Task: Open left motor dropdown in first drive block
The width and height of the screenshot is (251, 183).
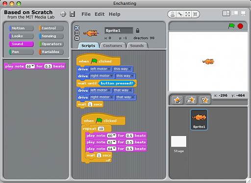Action: pos(100,69)
